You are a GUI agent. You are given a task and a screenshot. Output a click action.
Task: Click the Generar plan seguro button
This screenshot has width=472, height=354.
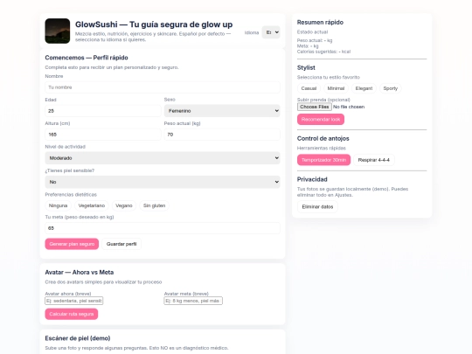[x=72, y=244]
